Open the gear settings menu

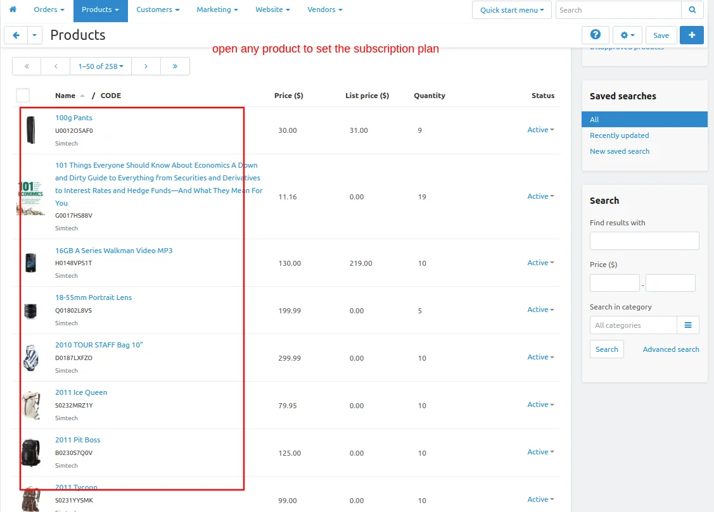pyautogui.click(x=627, y=35)
